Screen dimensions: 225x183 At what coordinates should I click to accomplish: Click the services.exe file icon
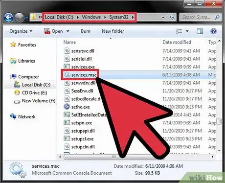click(67, 67)
